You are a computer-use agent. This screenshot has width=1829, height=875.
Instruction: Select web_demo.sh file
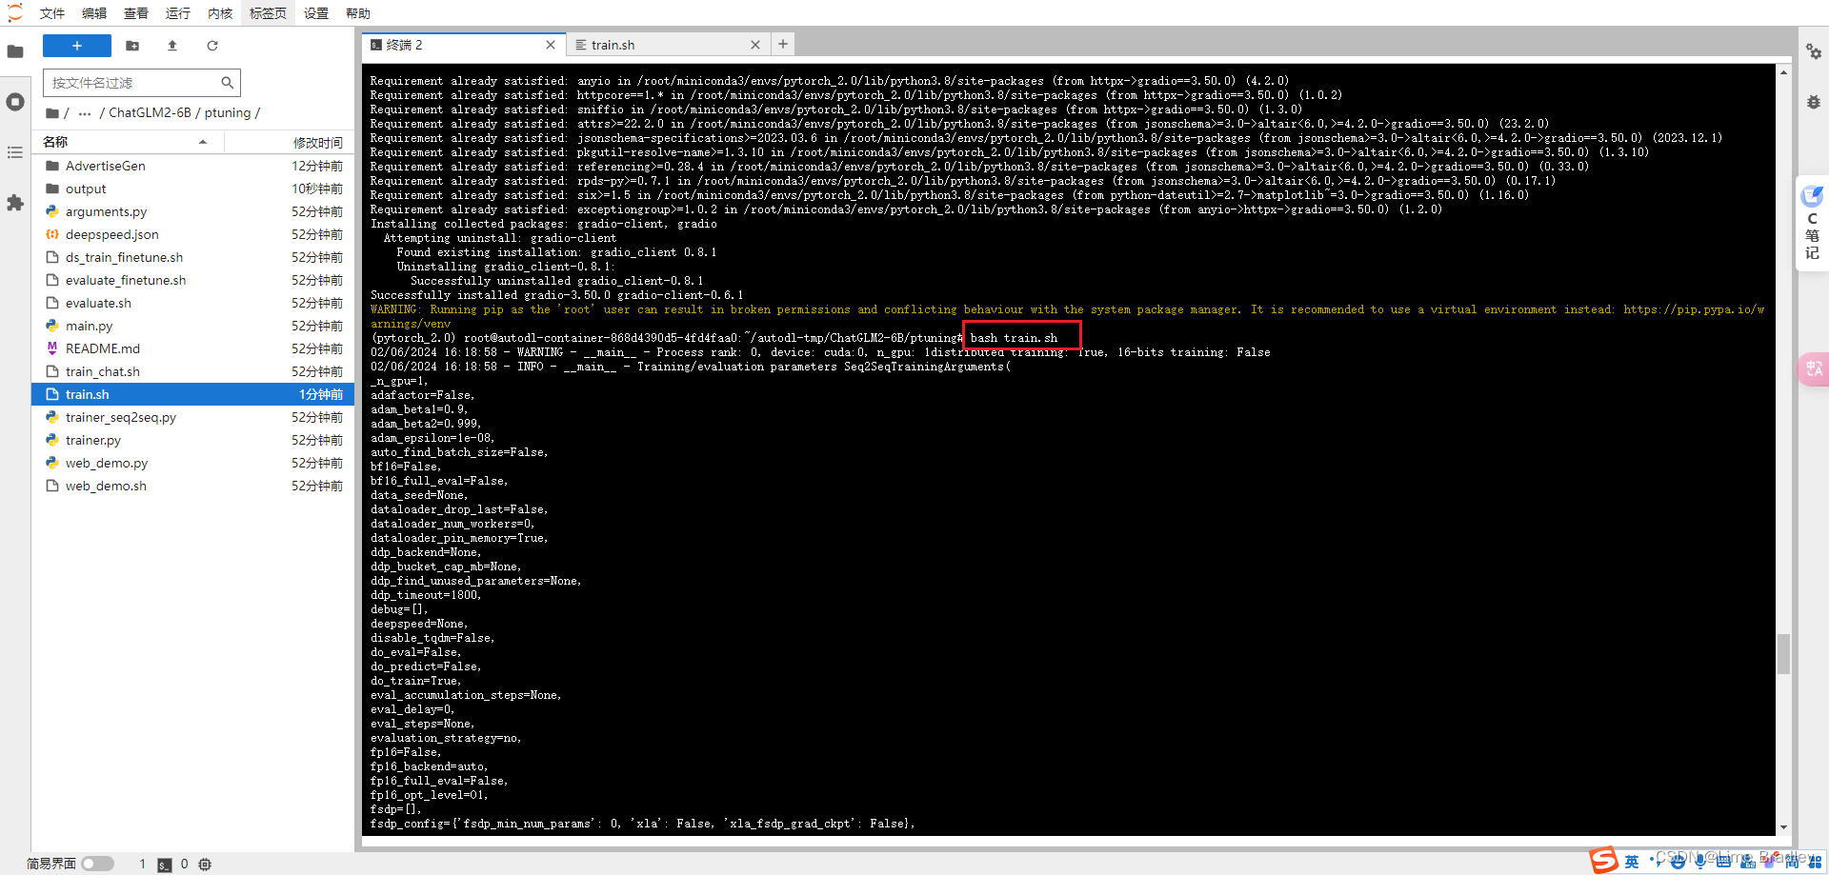tap(194, 486)
